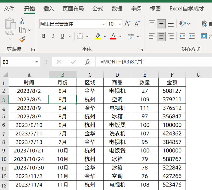Screen dimensions: 212x190
Task: Expand text orientation options arrow
Action: 188,24
